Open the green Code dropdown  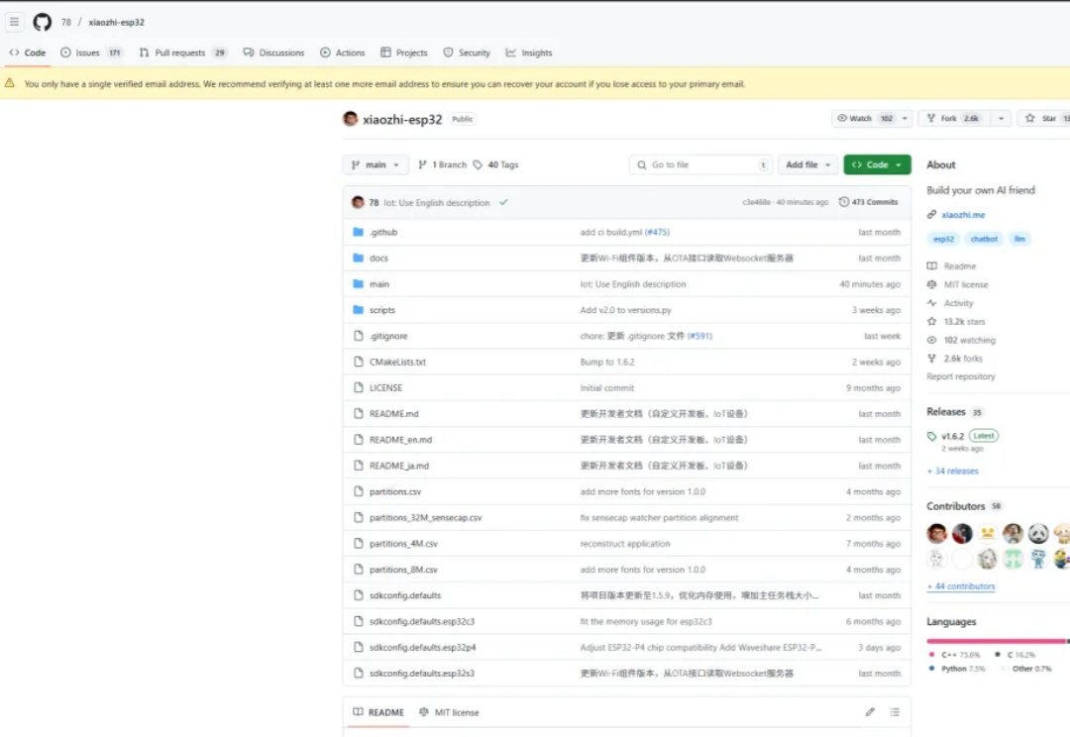[x=877, y=164]
